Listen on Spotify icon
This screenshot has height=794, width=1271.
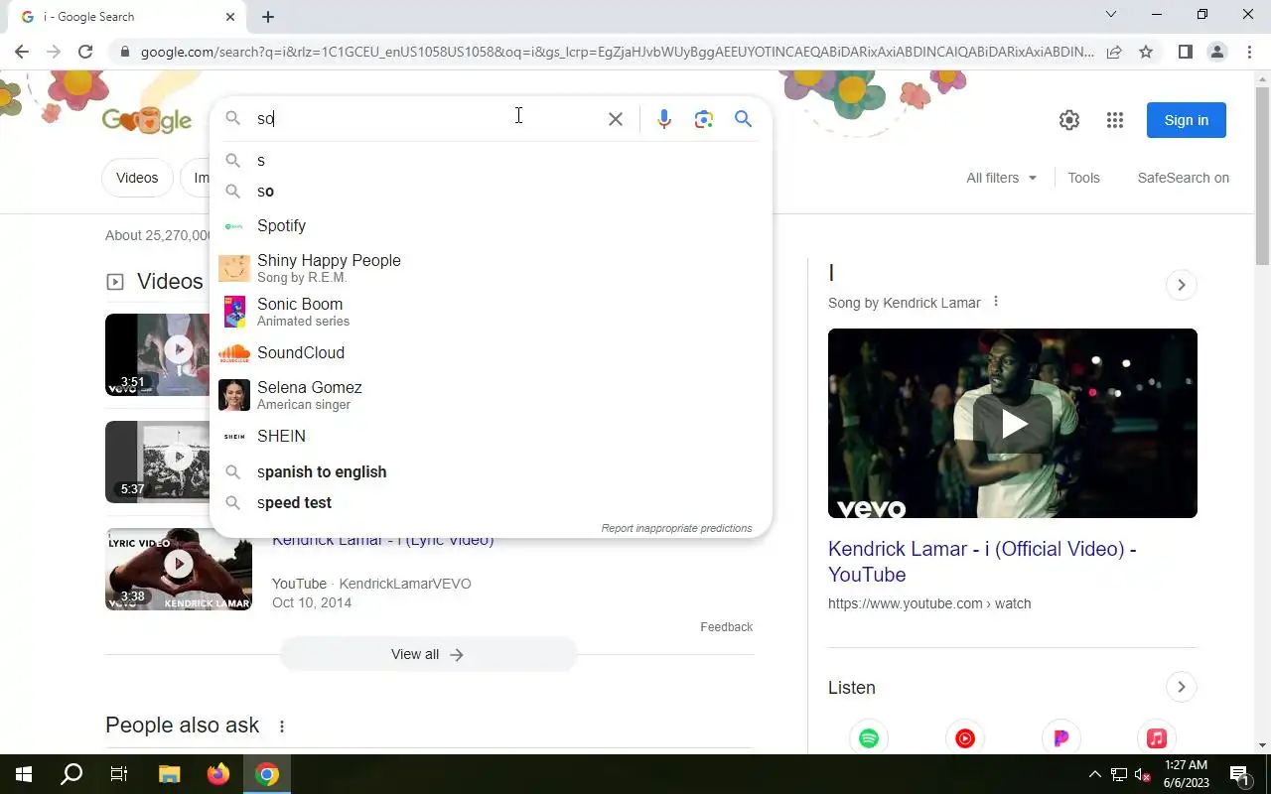click(869, 738)
